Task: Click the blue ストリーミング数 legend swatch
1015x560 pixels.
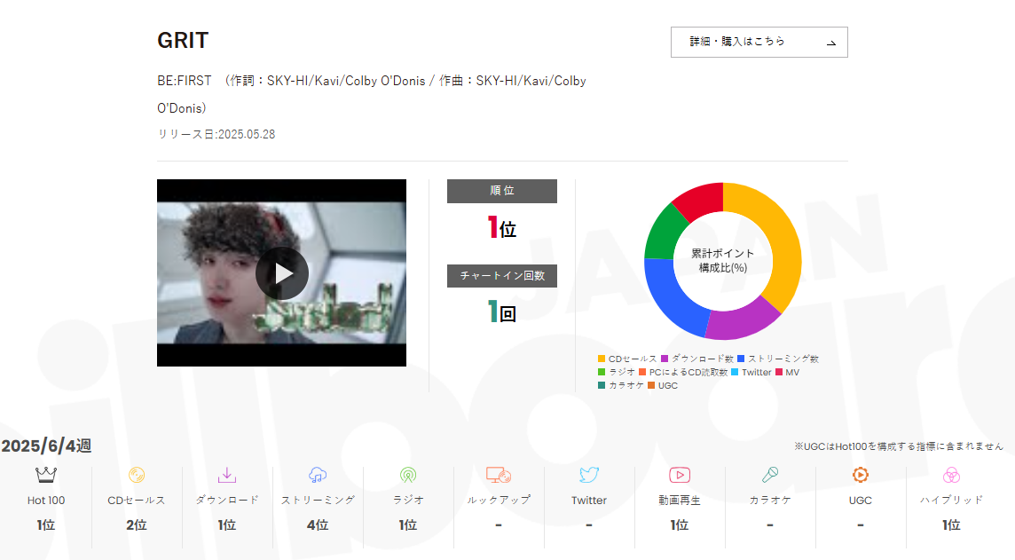Action: pos(741,359)
